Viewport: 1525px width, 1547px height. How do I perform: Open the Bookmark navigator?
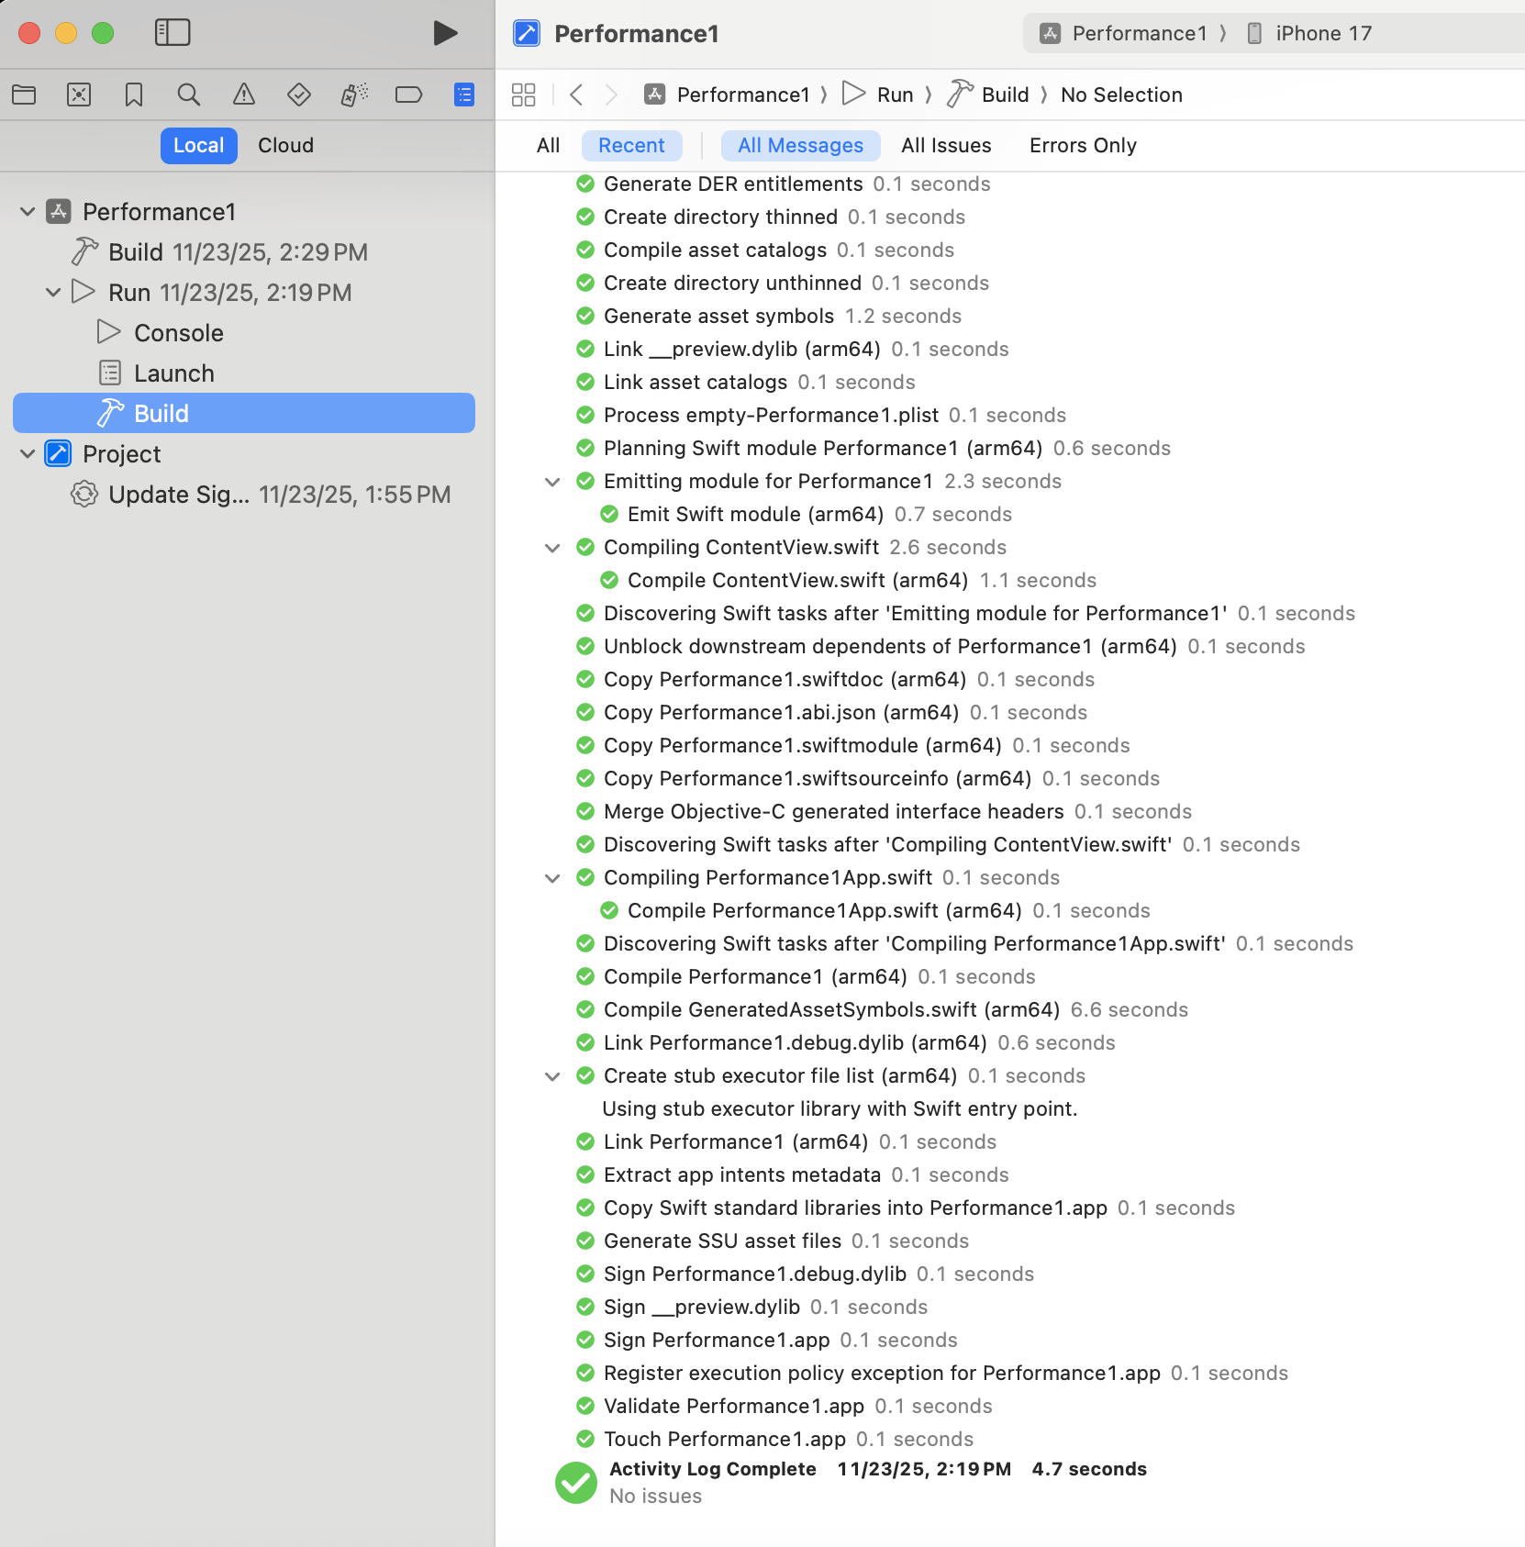click(x=134, y=95)
